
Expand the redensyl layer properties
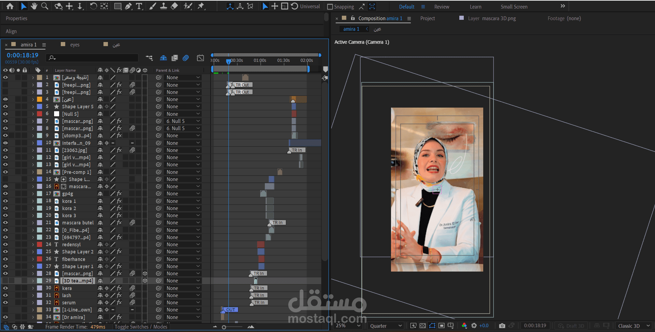[33, 245]
